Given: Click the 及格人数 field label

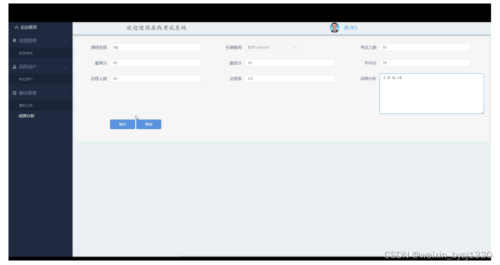Looking at the screenshot, I should [99, 78].
